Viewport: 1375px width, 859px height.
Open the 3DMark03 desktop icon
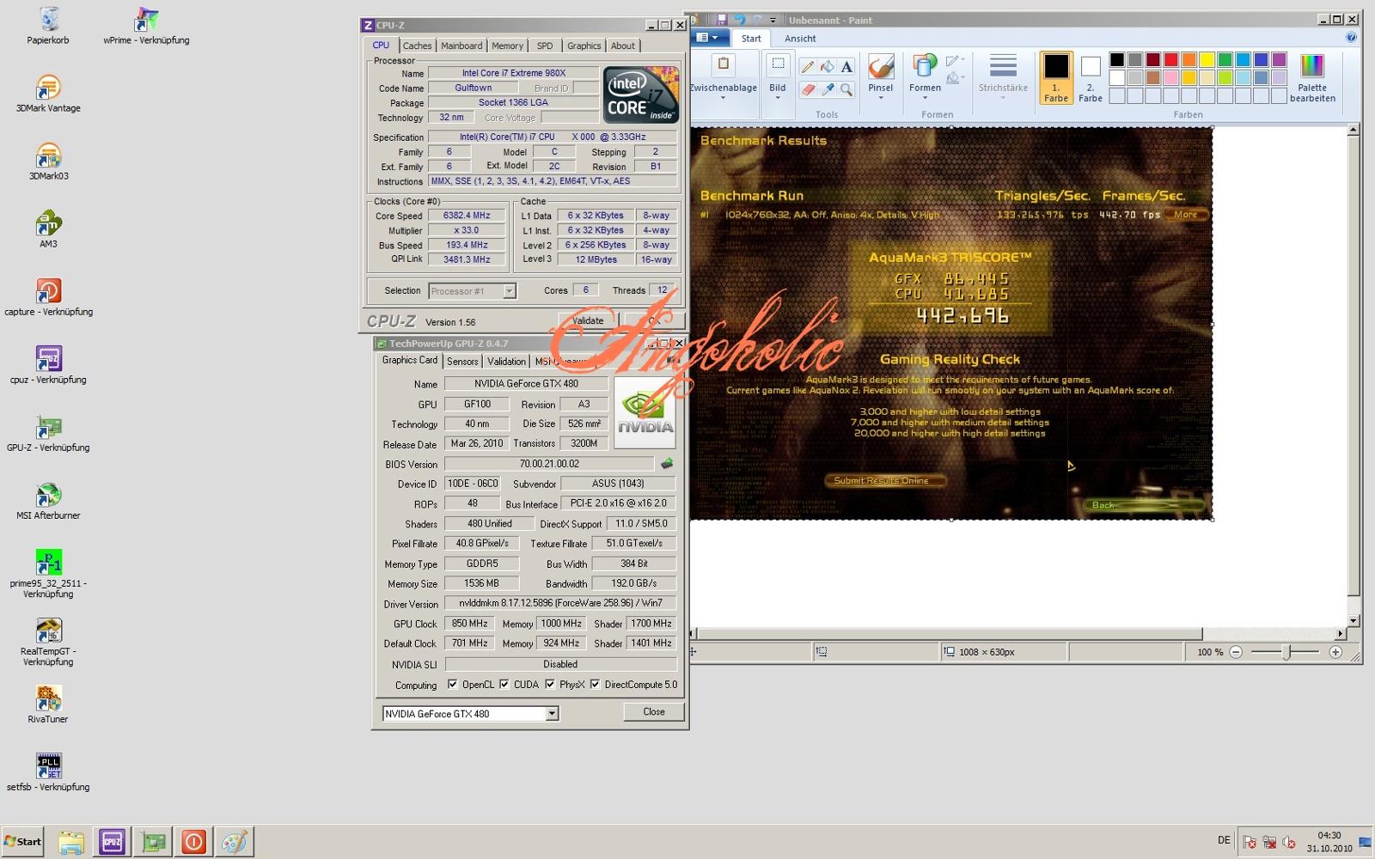coord(48,161)
